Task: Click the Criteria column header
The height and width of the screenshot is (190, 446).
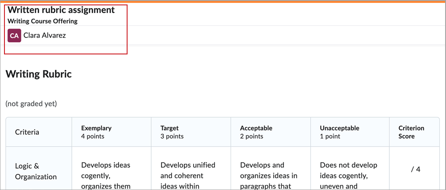Action: click(27, 132)
